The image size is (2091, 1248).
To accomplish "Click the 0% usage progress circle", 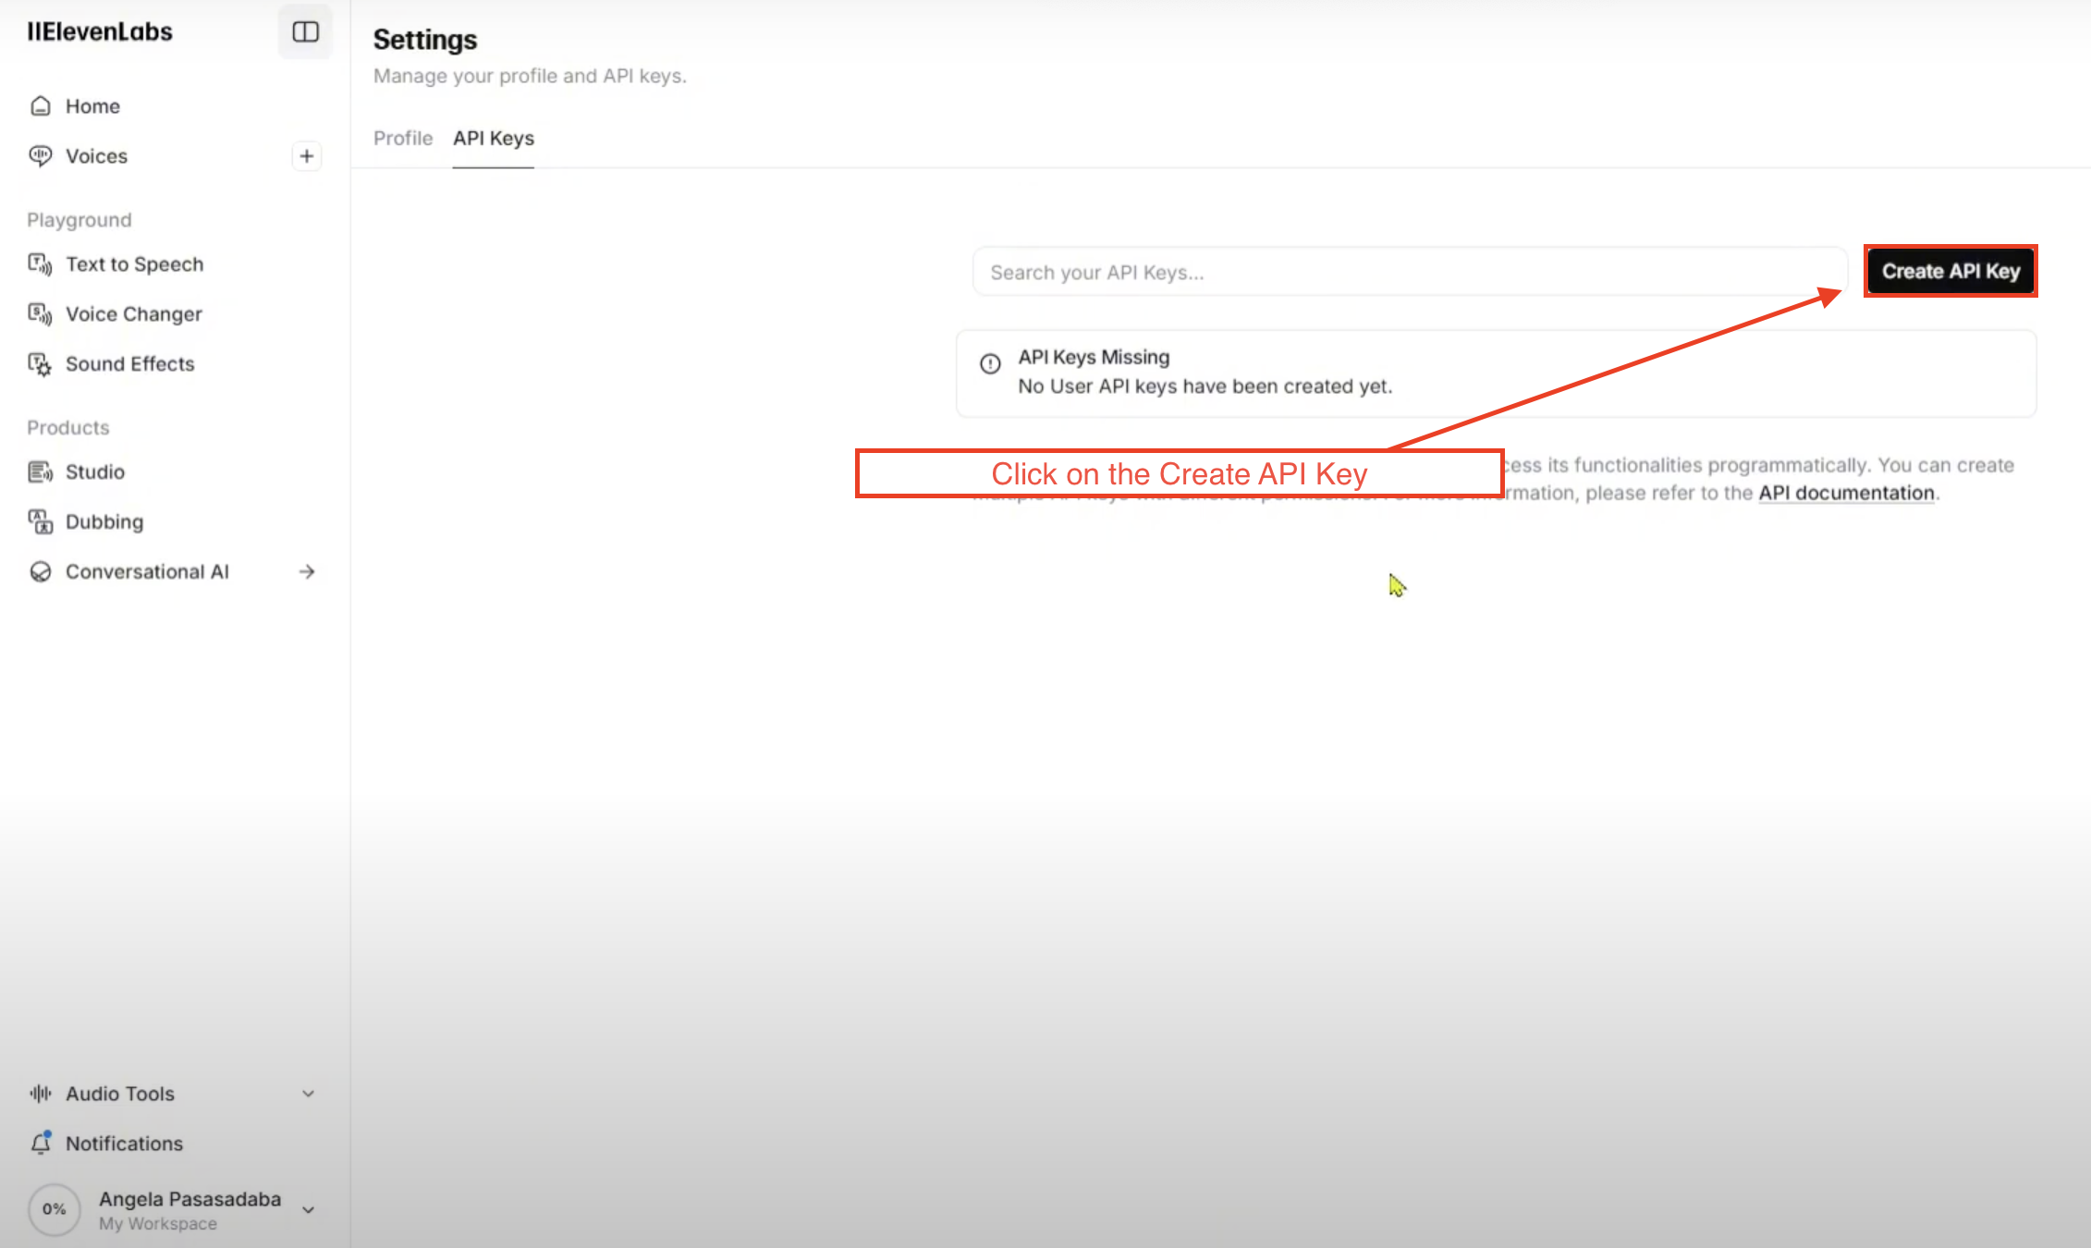I will [55, 1209].
